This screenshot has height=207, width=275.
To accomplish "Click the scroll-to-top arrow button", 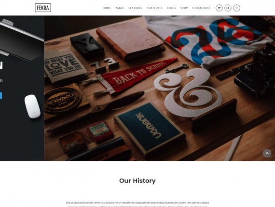I will (267, 153).
